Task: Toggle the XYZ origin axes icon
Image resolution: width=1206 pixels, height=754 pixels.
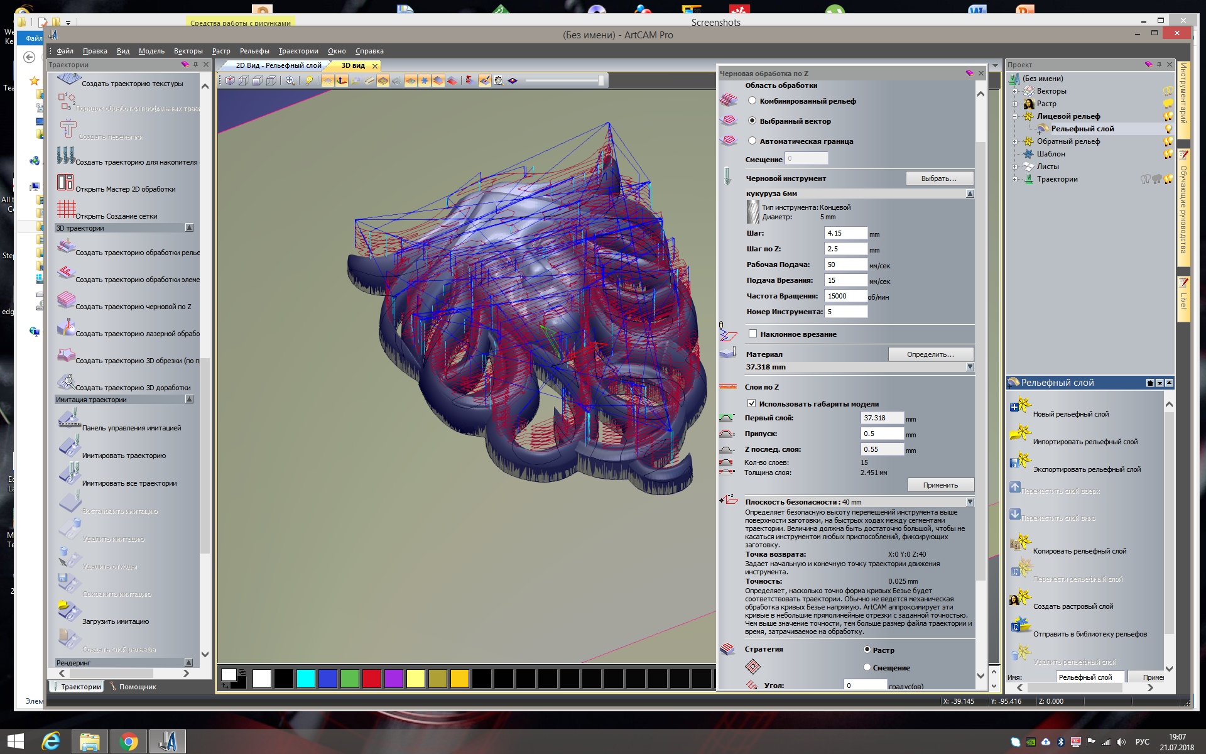Action: coord(342,80)
